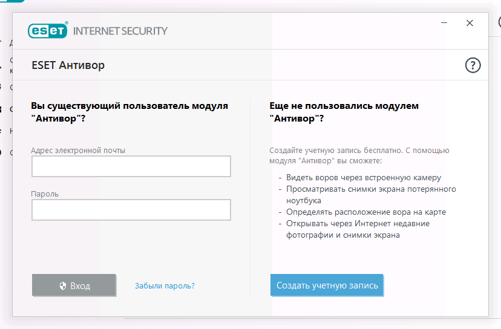Click the Определять расположение вора на карте item

coord(365,212)
